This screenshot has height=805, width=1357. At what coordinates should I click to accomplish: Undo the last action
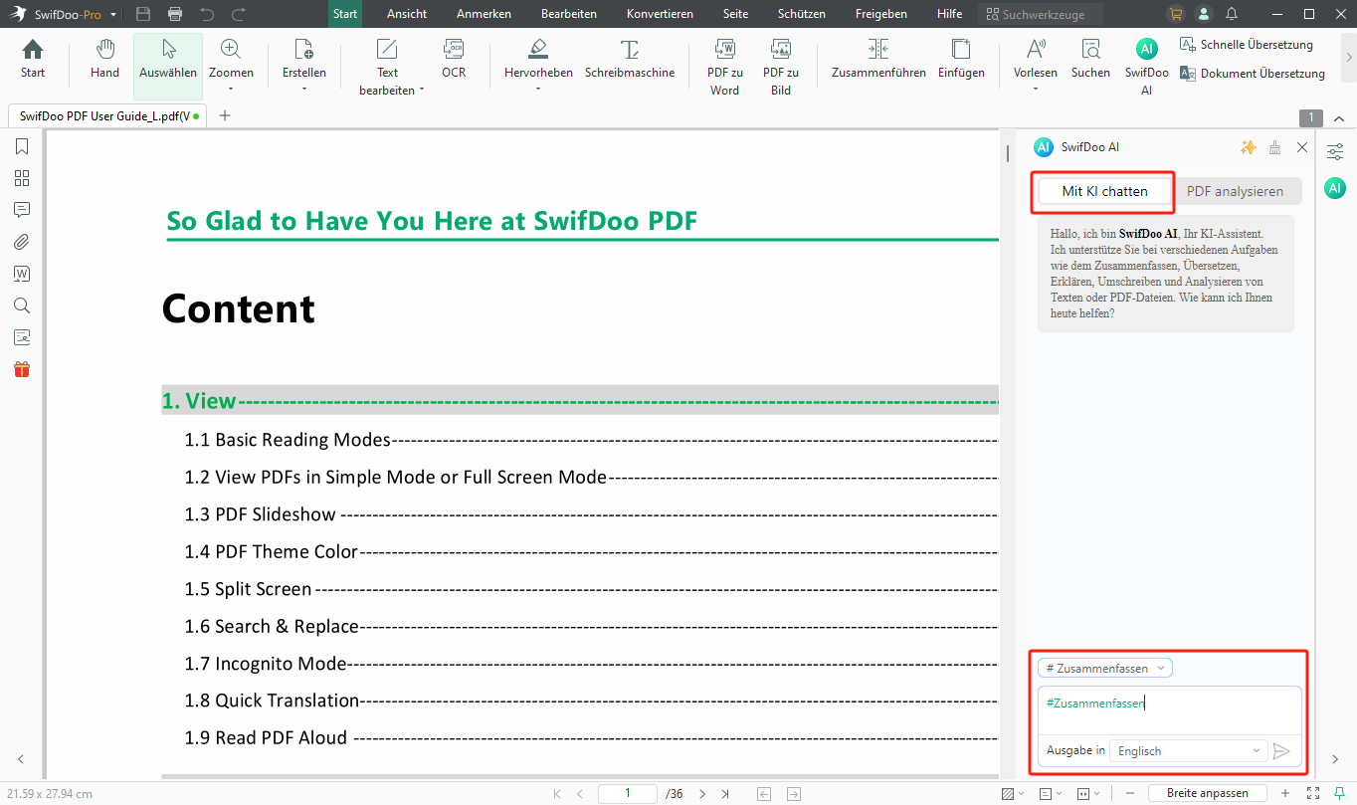pyautogui.click(x=207, y=14)
